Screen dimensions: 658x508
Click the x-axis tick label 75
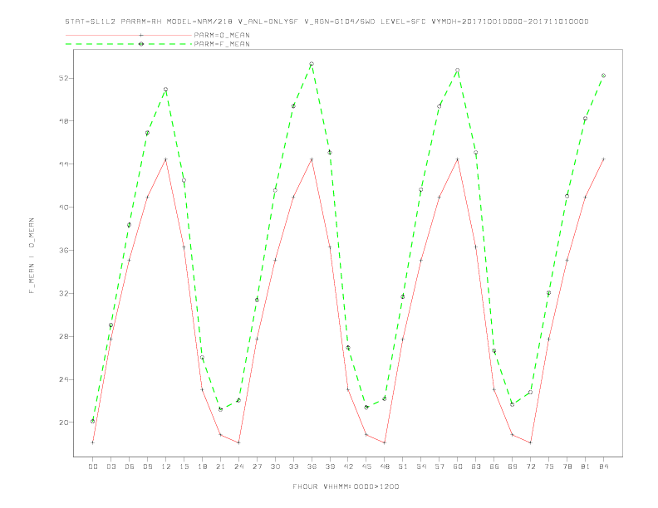click(x=549, y=466)
